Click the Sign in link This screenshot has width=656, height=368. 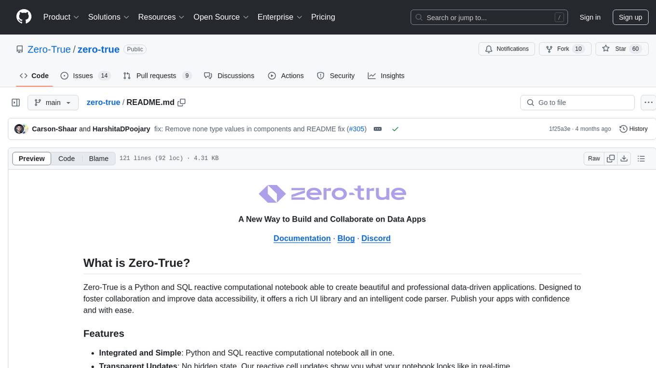(590, 17)
